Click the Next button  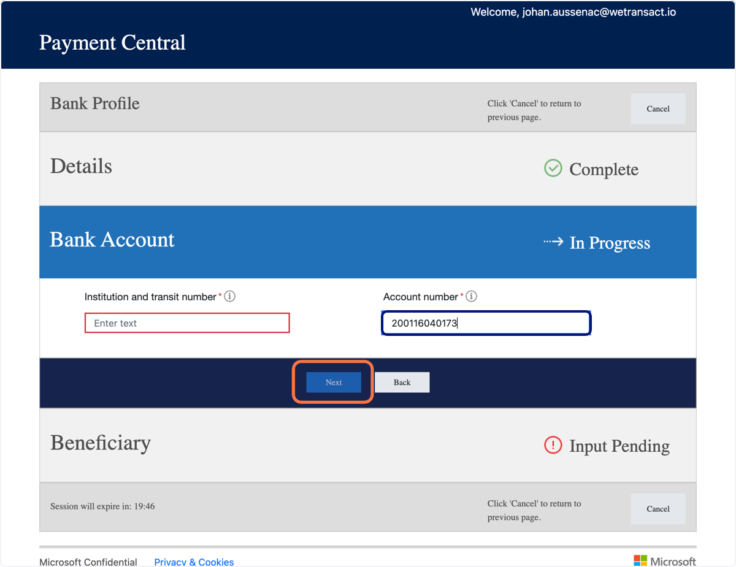point(334,382)
